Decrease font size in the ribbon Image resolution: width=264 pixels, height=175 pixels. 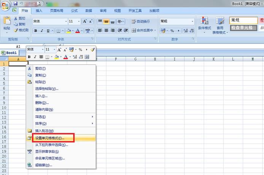[91, 21]
